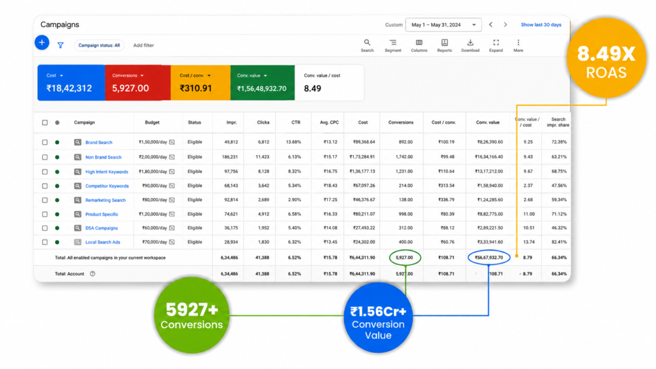Click budget edit icon for Competitor Keywords
656x369 pixels.
[x=172, y=185]
